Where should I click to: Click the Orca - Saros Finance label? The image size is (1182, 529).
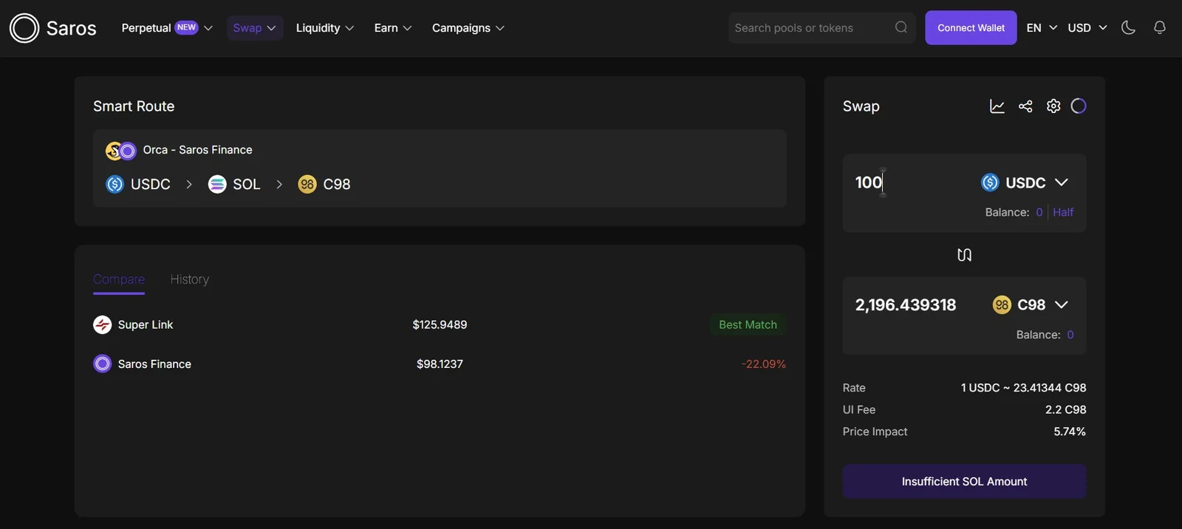coord(197,150)
